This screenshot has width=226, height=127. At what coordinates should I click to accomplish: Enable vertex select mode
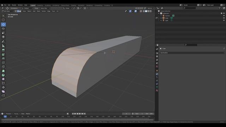click(x=16, y=11)
